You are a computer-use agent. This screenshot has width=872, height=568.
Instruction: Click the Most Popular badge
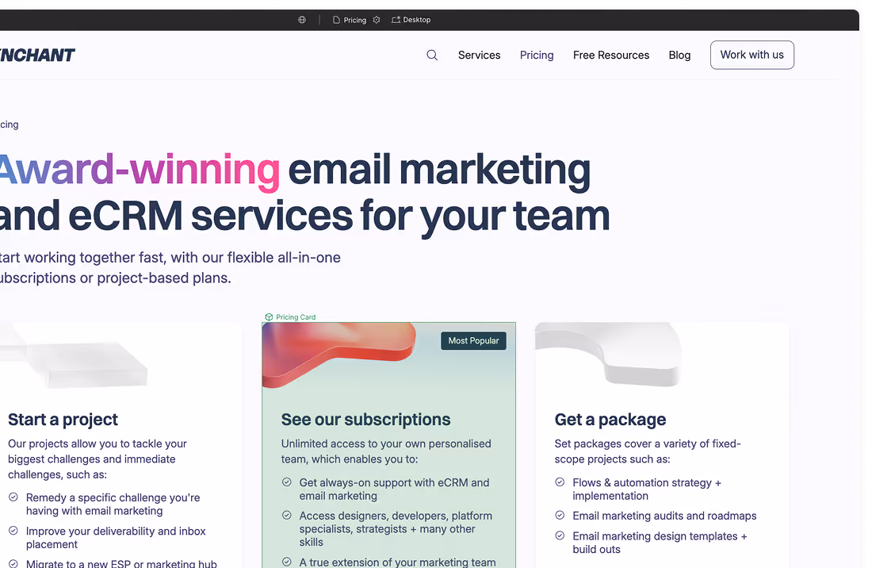473,340
